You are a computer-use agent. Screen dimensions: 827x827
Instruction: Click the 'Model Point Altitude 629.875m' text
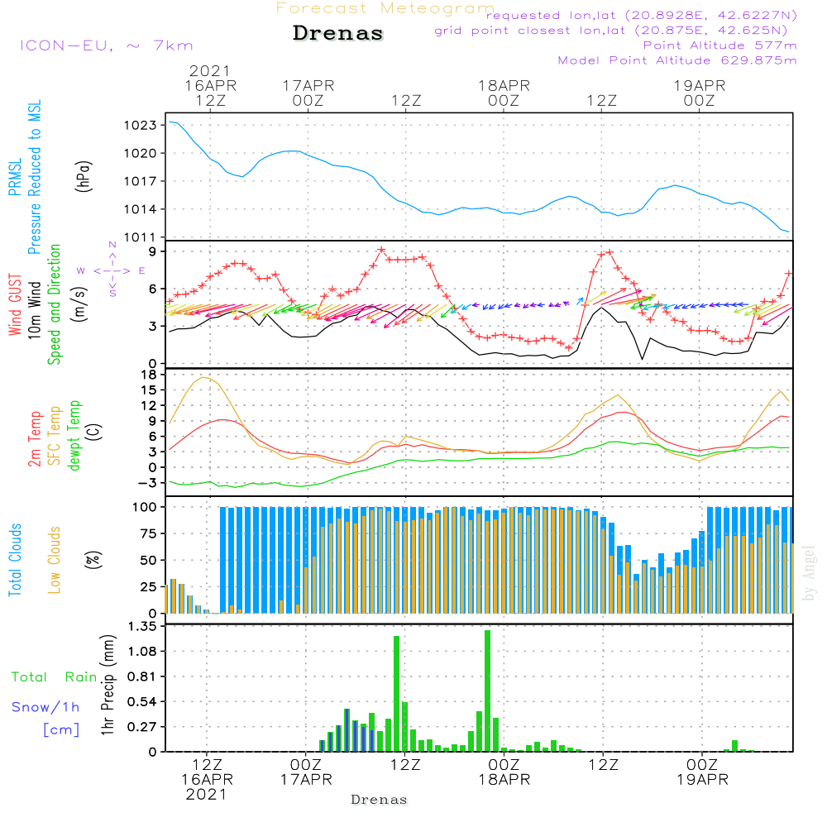pos(677,60)
